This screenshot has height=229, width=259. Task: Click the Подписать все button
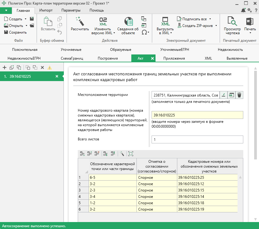[194, 19]
